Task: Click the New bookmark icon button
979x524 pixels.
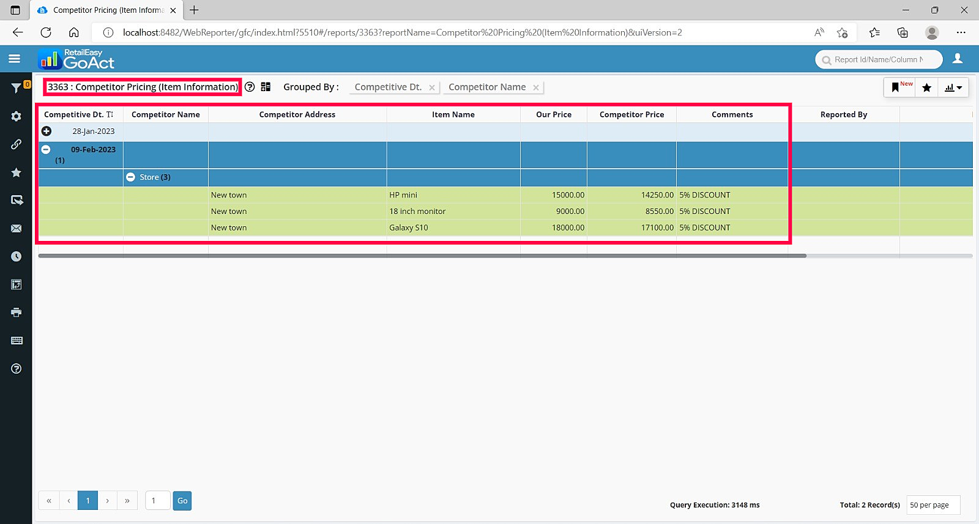Action: coord(899,87)
